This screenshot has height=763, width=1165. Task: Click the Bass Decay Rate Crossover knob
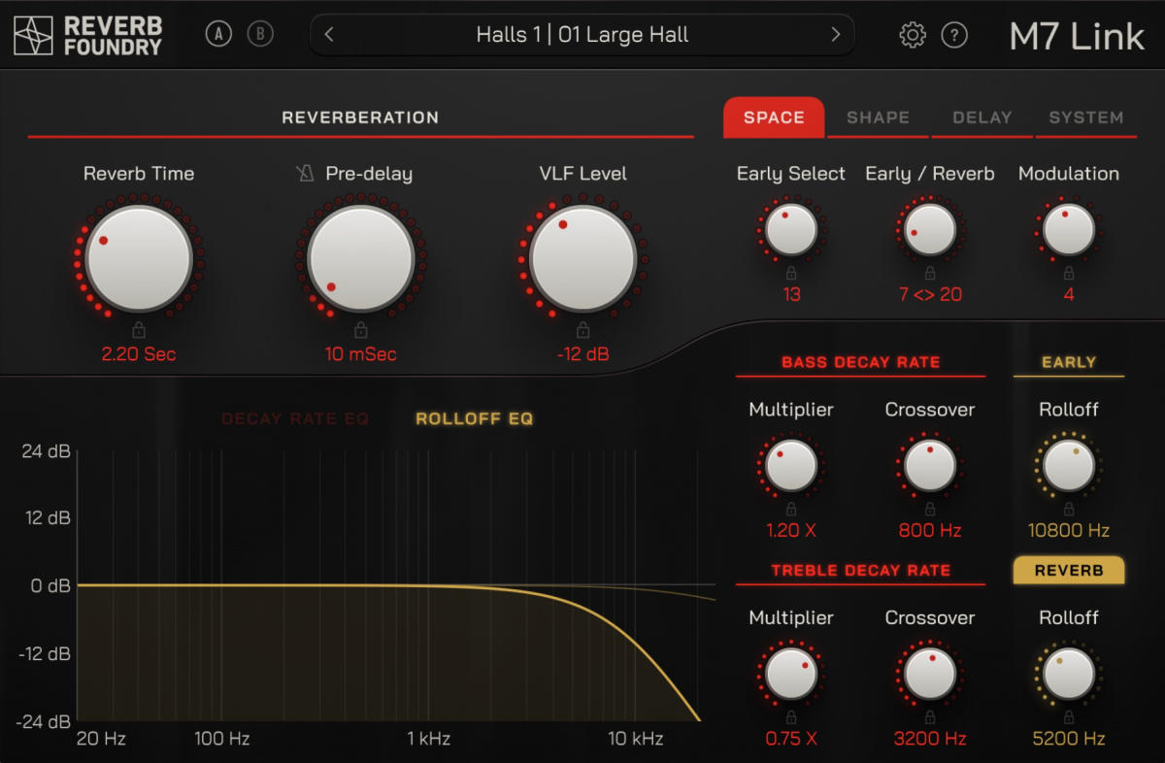(930, 466)
